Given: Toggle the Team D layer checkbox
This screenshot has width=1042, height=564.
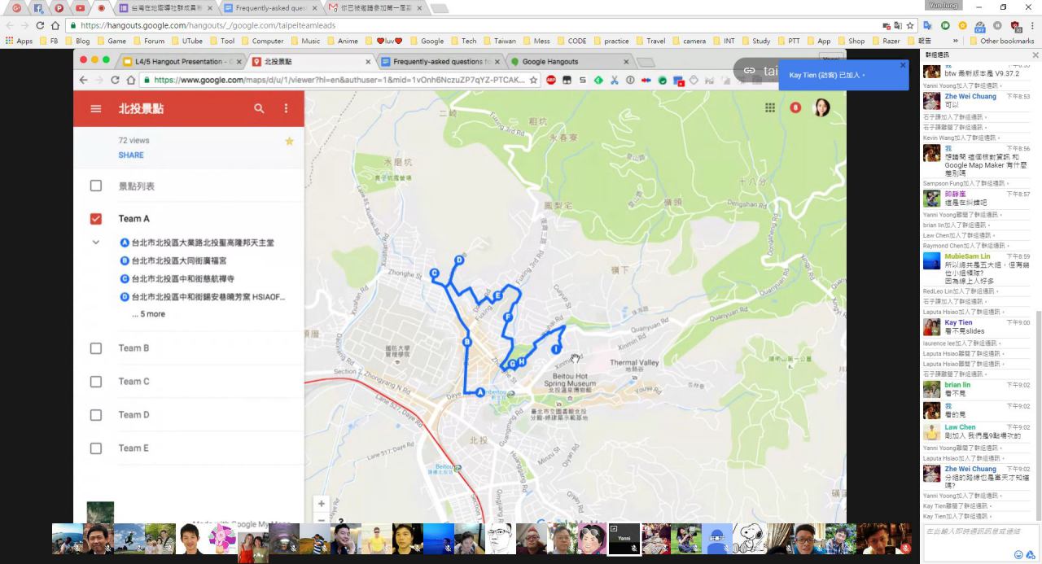Looking at the screenshot, I should click(96, 415).
